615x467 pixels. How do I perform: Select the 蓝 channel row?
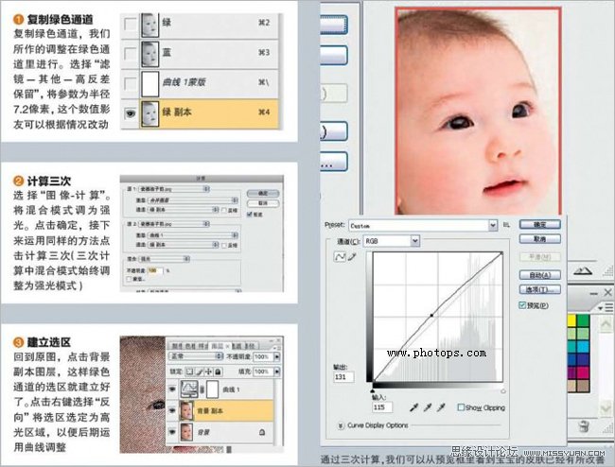[x=202, y=53]
